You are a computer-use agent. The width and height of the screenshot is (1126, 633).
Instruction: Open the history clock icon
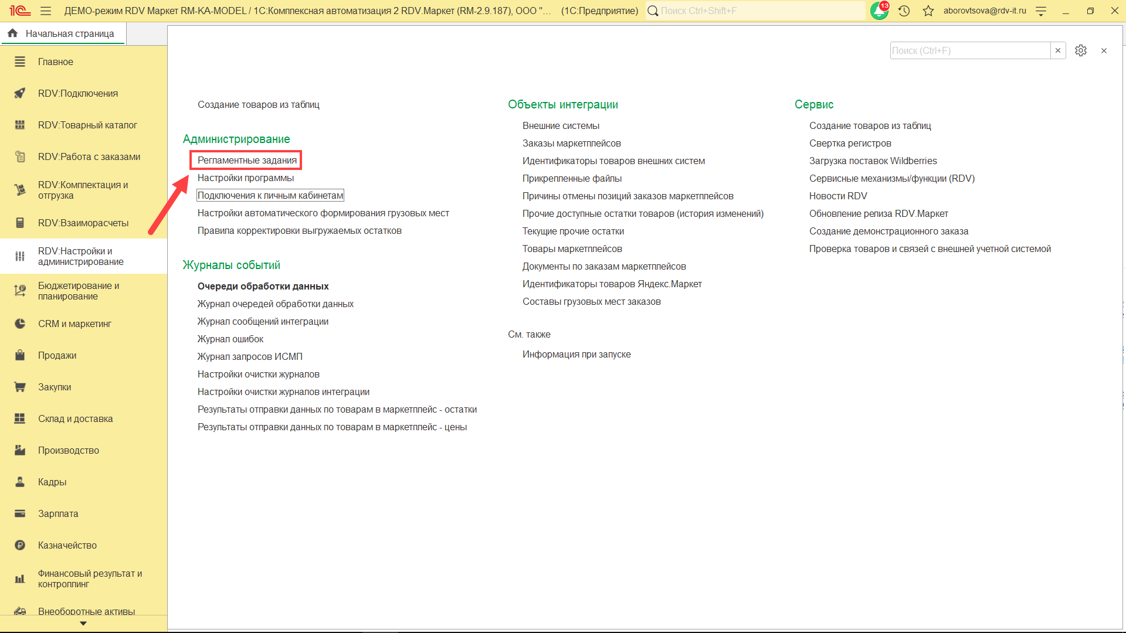[x=904, y=11]
